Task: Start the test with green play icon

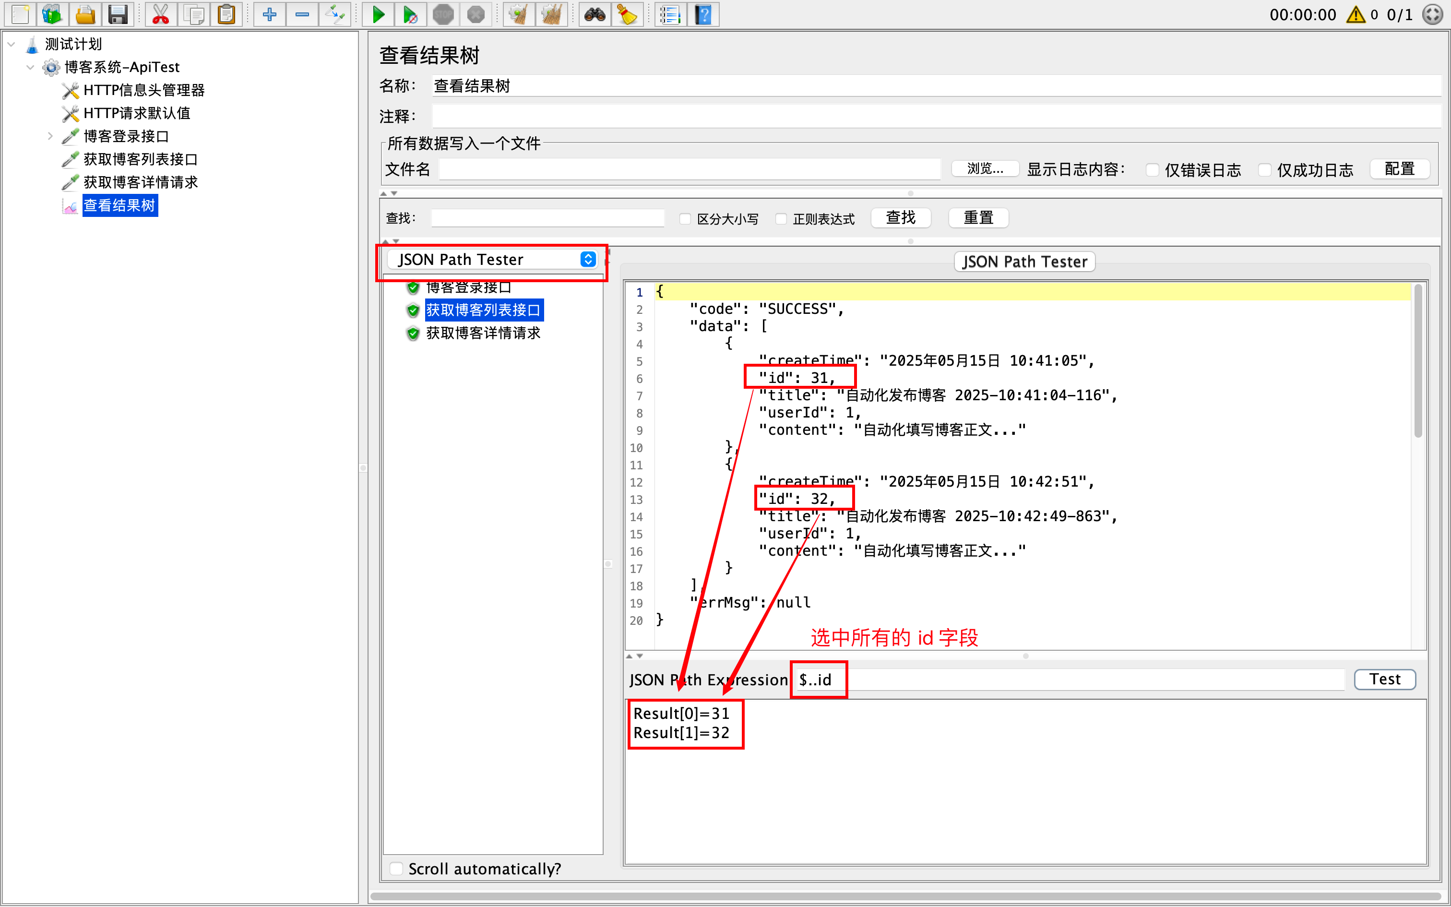Action: coord(378,14)
